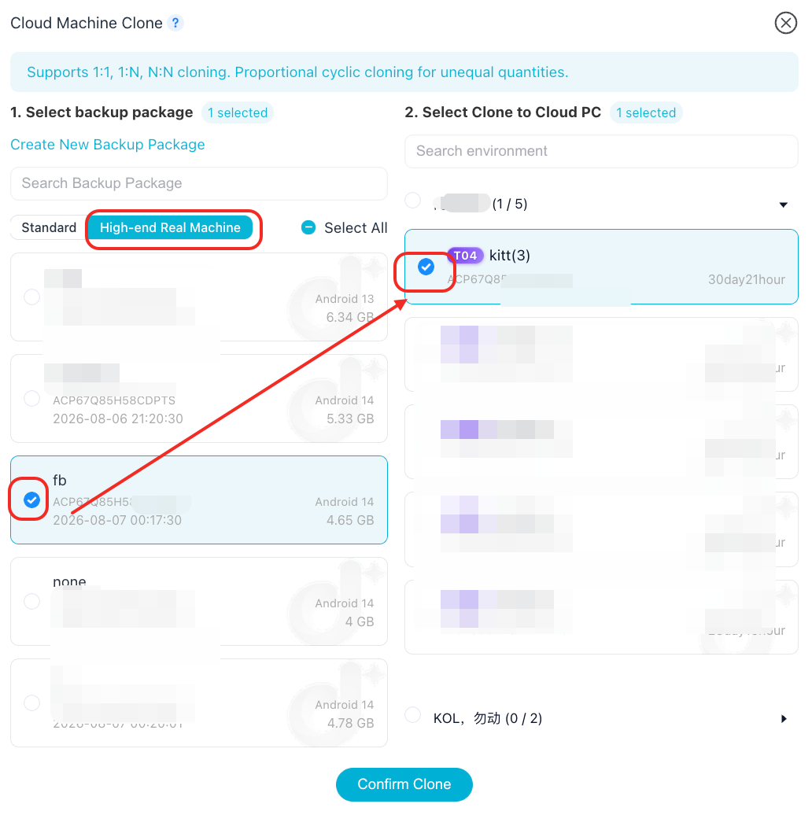
Task: Select the 4.78 GB backup package radio
Action: 31,703
